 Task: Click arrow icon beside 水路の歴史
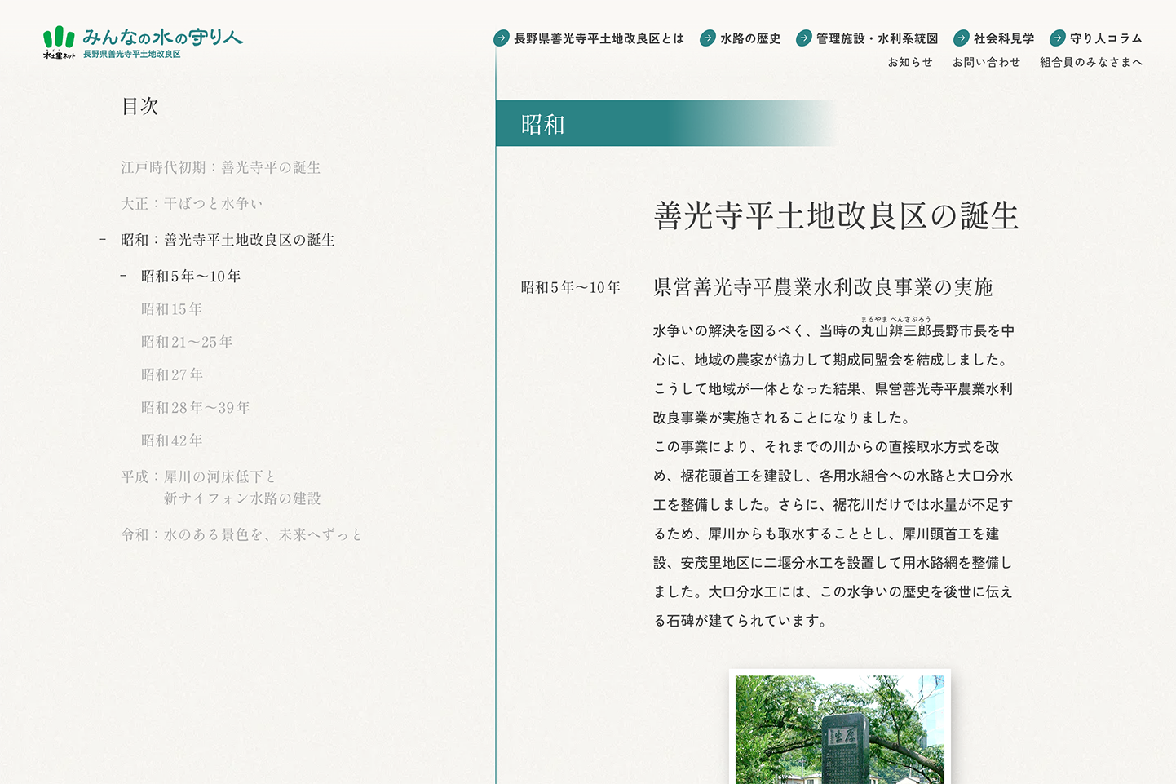click(708, 38)
